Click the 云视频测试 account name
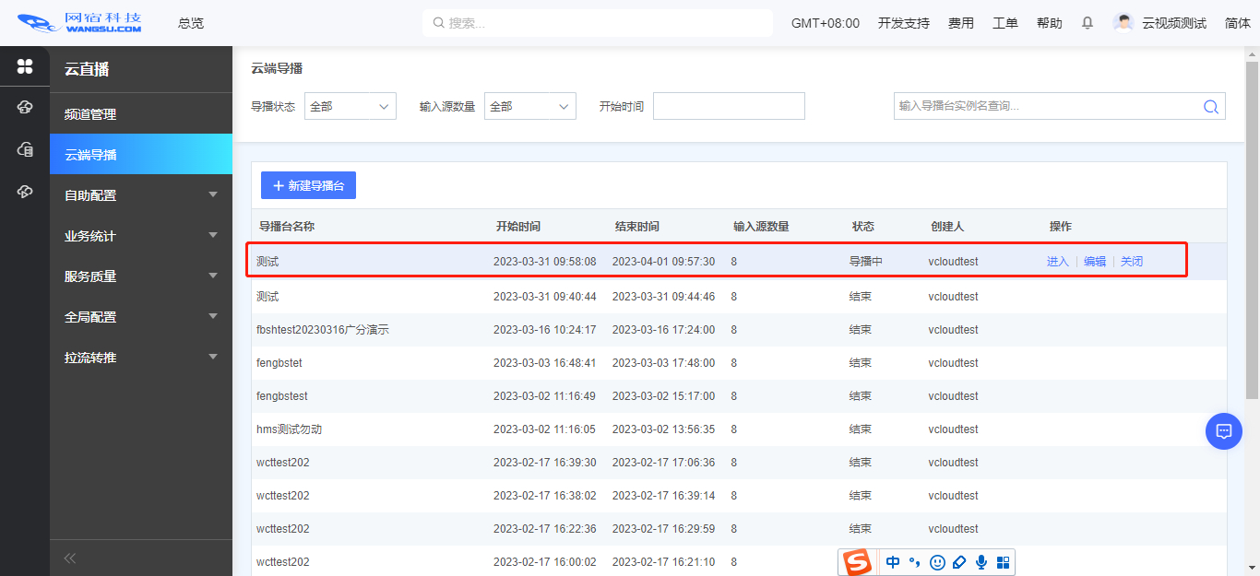The width and height of the screenshot is (1260, 576). [x=1174, y=23]
